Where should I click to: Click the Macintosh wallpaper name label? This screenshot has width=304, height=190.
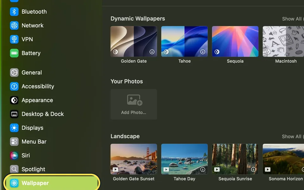tap(286, 61)
